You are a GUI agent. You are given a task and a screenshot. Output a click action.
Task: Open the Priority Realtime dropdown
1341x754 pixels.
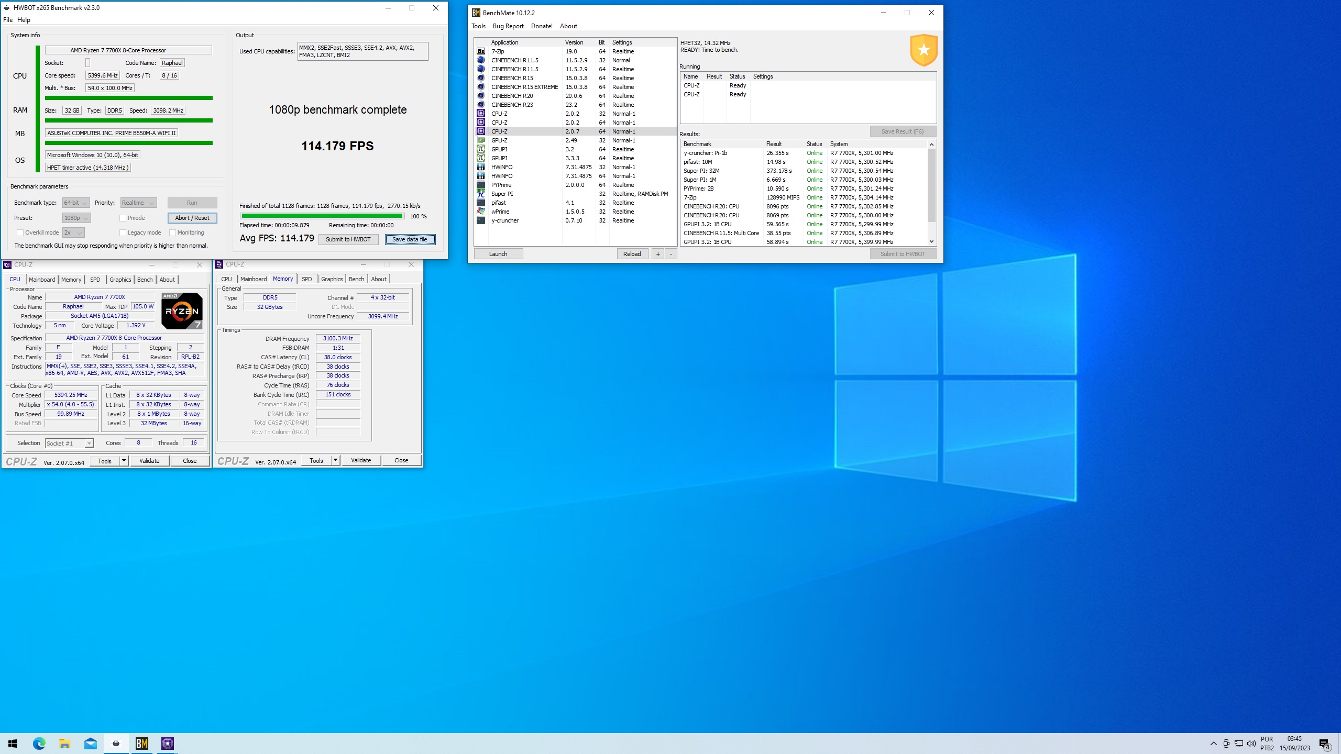tap(138, 203)
